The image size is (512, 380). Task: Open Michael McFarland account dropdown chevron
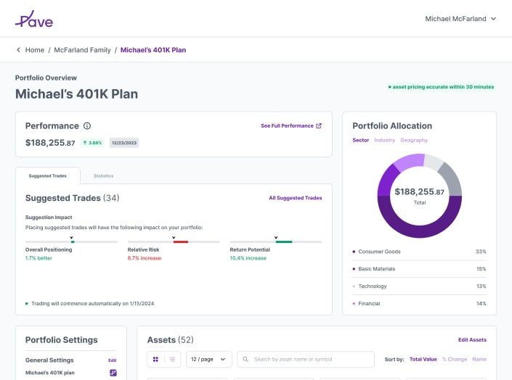point(493,19)
